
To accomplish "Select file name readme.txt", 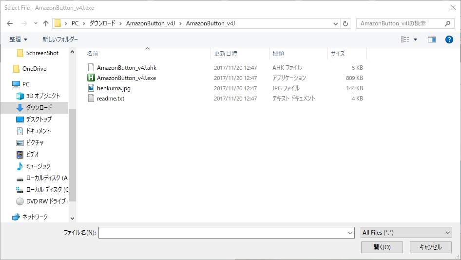I will (111, 99).
